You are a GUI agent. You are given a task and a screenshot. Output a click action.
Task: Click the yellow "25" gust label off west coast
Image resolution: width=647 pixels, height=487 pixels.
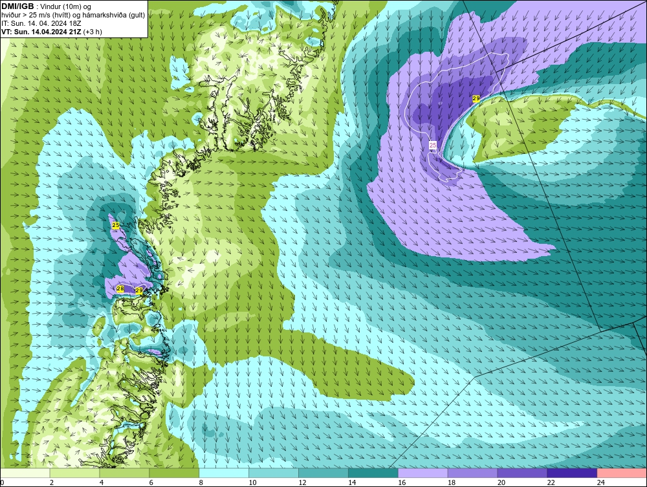[116, 225]
